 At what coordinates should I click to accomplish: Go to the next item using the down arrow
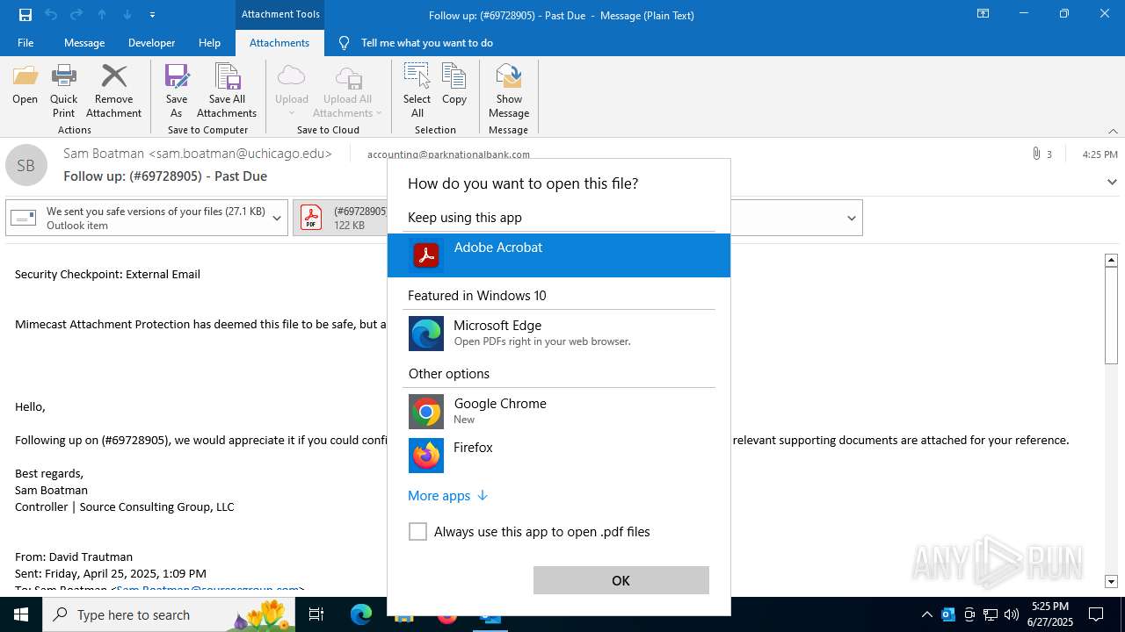(x=127, y=14)
